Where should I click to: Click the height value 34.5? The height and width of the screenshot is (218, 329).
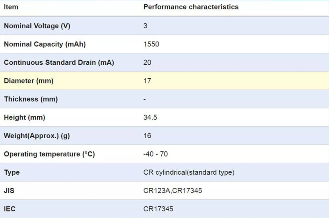click(x=150, y=118)
